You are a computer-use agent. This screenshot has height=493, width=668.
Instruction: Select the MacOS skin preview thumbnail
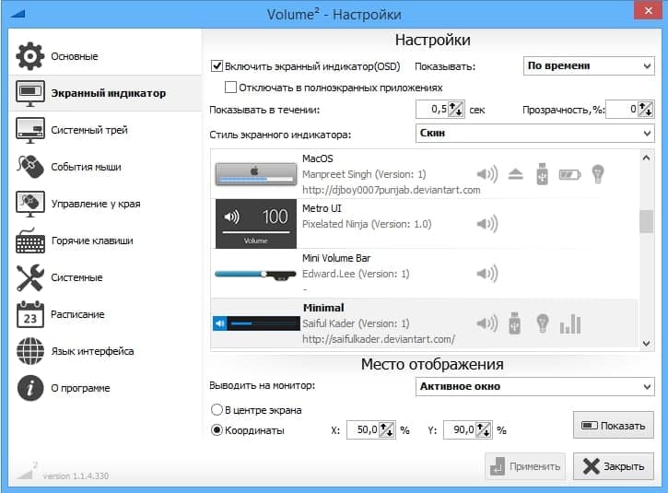tap(255, 174)
